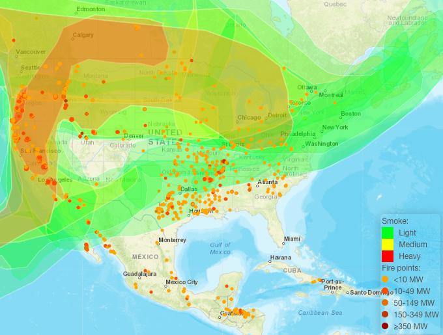Select the ≥350 MW fire point icon

[387, 326]
